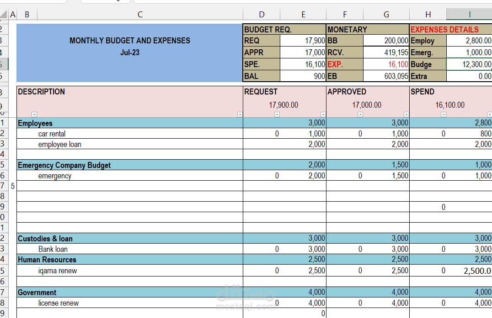Click the number 5 in column A

point(12,187)
